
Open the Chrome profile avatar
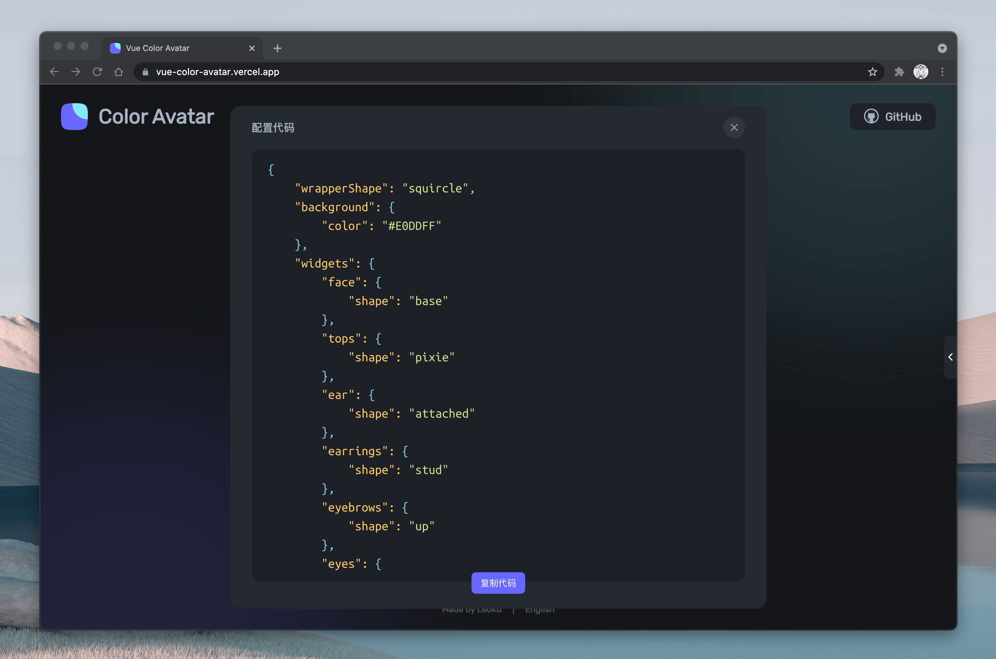click(x=920, y=72)
